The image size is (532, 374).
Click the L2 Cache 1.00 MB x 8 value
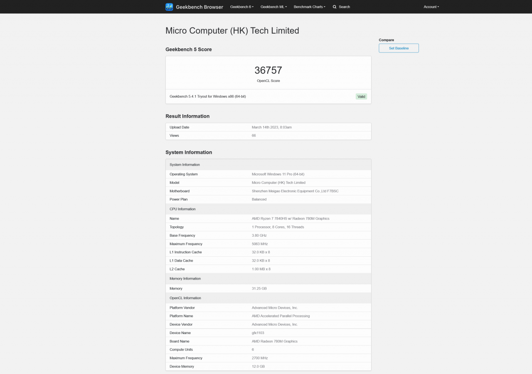[x=261, y=269]
